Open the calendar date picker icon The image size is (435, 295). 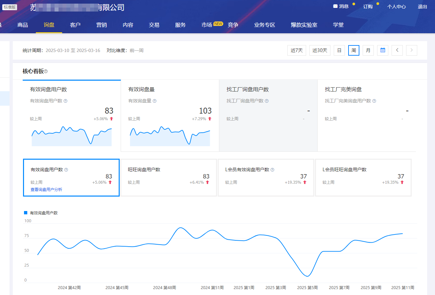(382, 50)
